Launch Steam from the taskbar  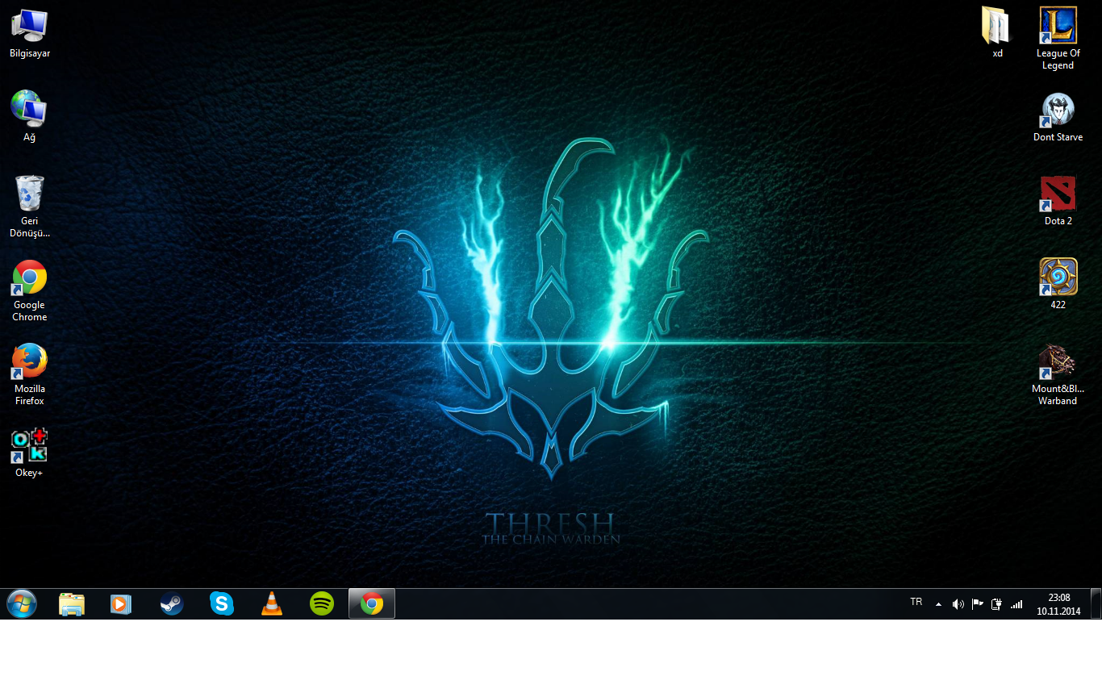tap(171, 603)
